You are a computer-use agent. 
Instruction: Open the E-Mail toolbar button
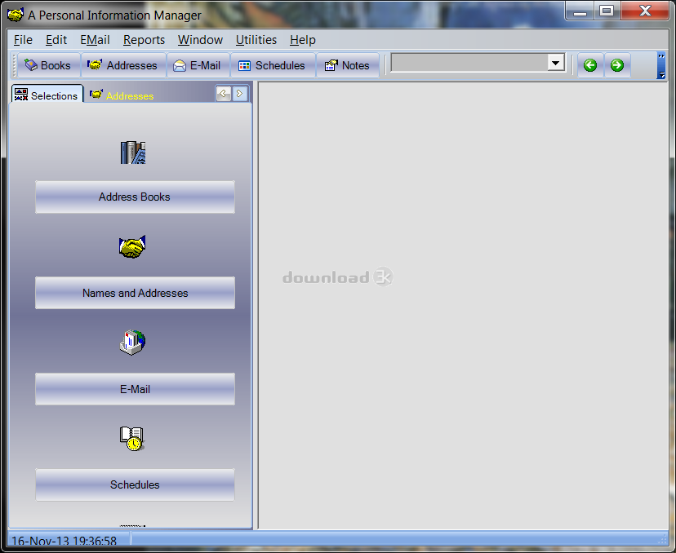pos(198,65)
